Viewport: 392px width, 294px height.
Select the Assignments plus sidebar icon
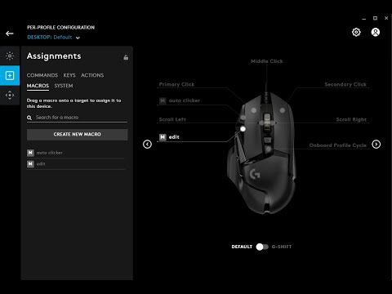(x=10, y=75)
